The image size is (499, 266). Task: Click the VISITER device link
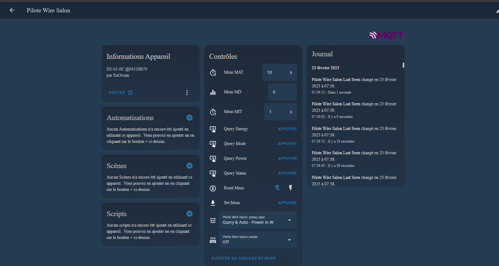click(x=121, y=93)
